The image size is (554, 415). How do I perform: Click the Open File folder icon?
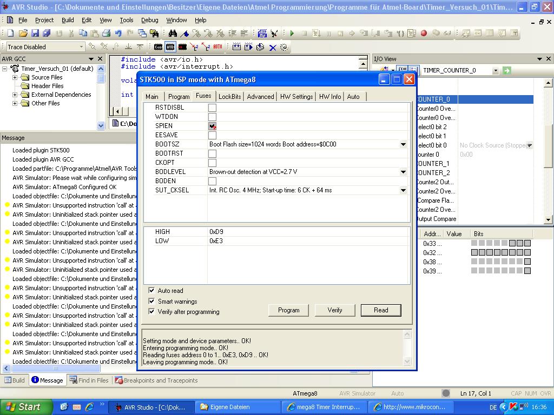click(23, 33)
